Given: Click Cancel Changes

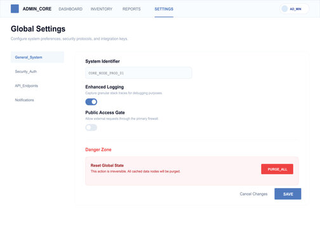Looking at the screenshot, I should pyautogui.click(x=253, y=194).
